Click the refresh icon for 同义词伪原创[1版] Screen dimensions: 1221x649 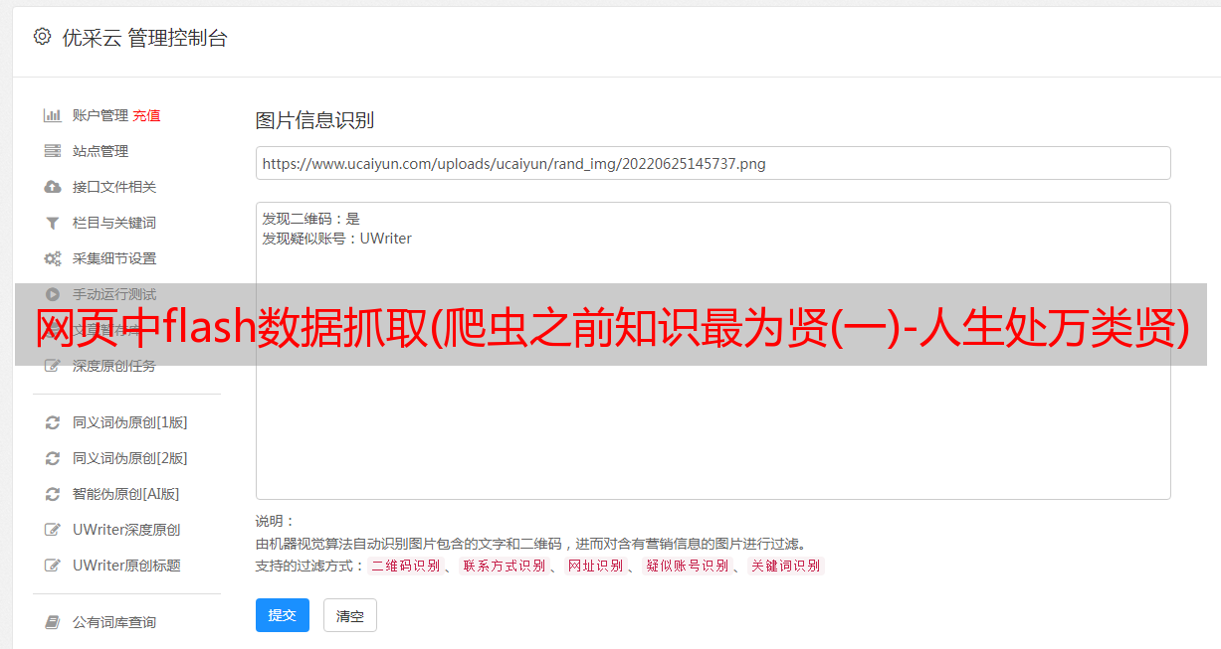tap(53, 422)
